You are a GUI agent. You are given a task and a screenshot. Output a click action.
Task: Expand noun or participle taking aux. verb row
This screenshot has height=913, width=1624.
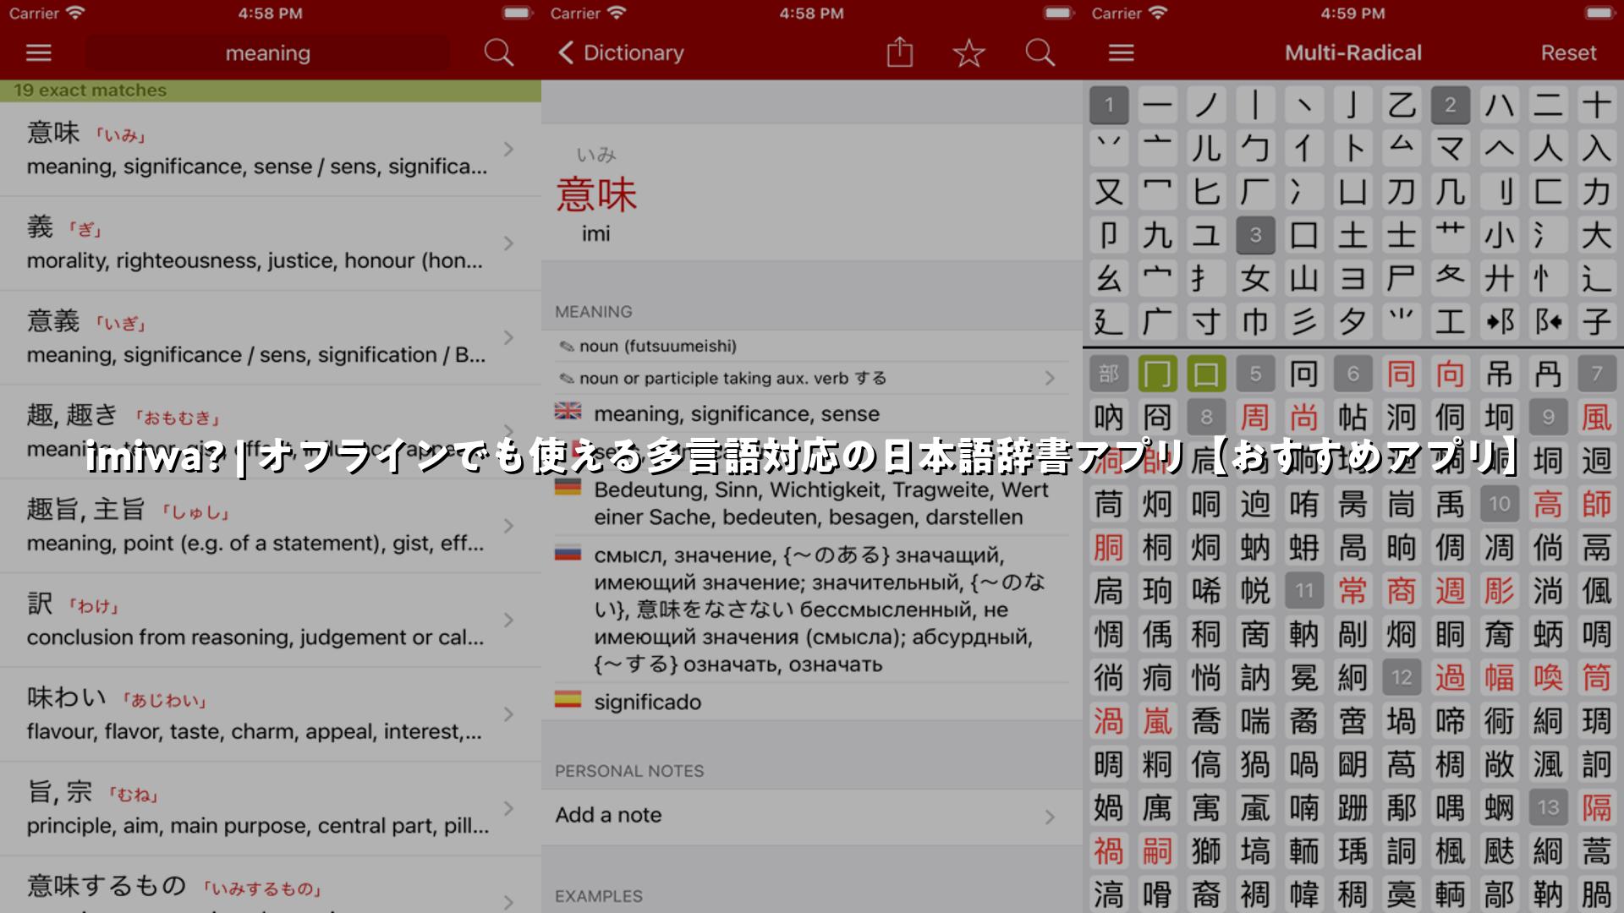(812, 378)
